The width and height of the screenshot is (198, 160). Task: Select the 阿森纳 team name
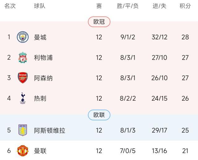(x=43, y=78)
